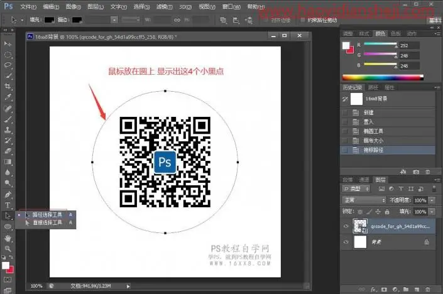Add layer mask at Layers panel bottom
Screen dimensions: 443x294
point(384,289)
